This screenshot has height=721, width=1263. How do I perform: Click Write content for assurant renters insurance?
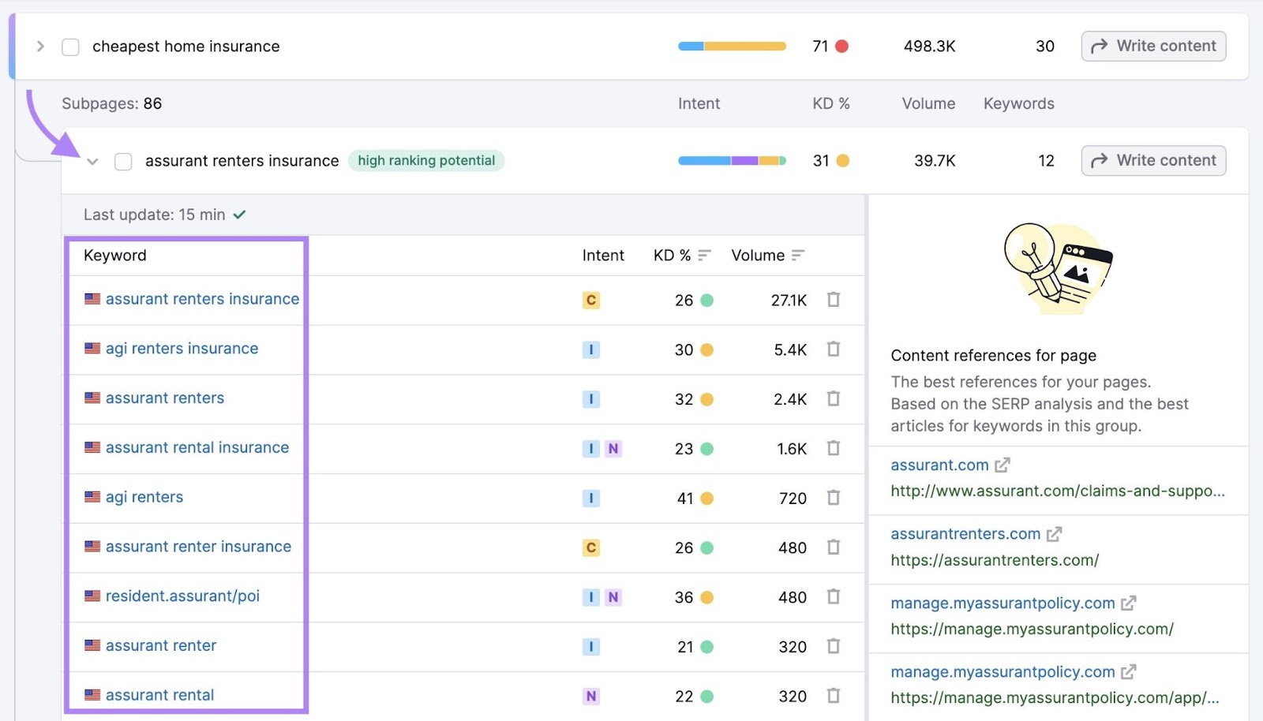click(x=1153, y=160)
